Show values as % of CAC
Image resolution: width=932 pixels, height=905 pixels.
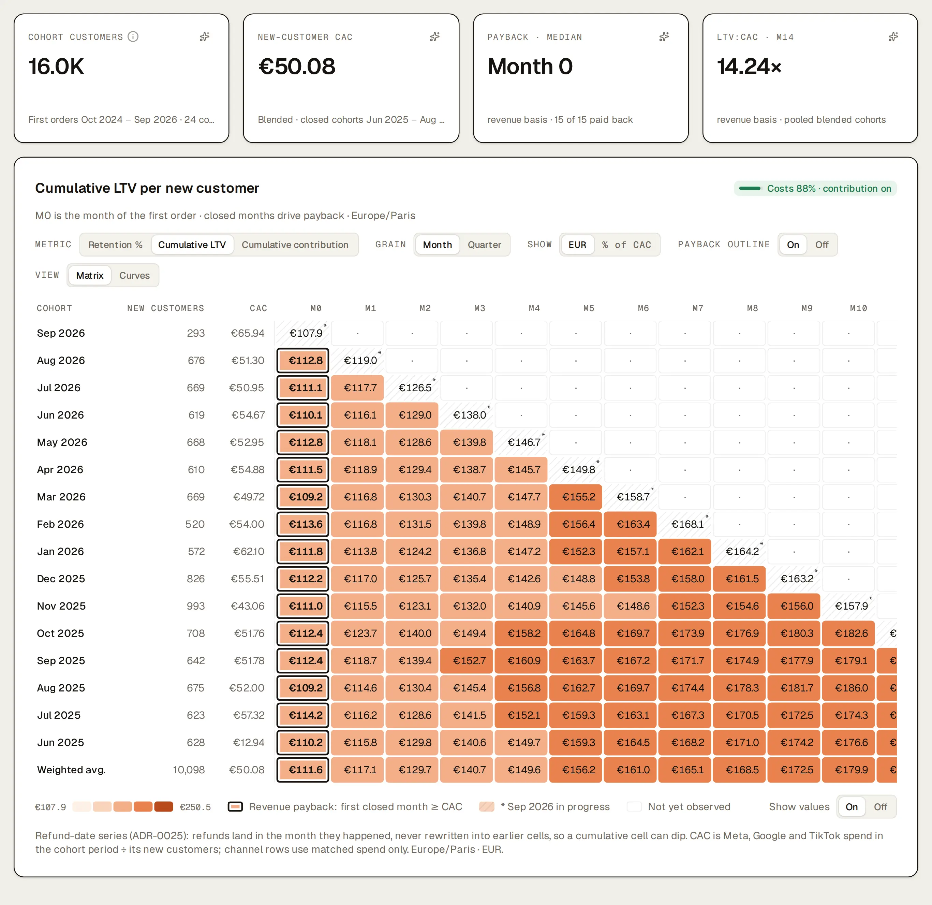[626, 245]
